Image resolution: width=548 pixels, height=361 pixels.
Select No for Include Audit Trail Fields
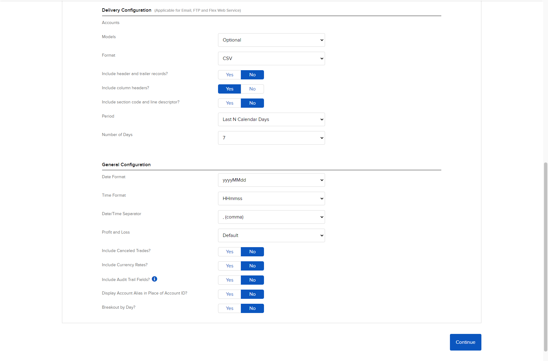point(252,280)
